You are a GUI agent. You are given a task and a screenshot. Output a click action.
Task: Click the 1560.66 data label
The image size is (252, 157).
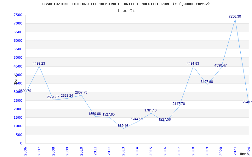pyautogui.click(x=94, y=114)
